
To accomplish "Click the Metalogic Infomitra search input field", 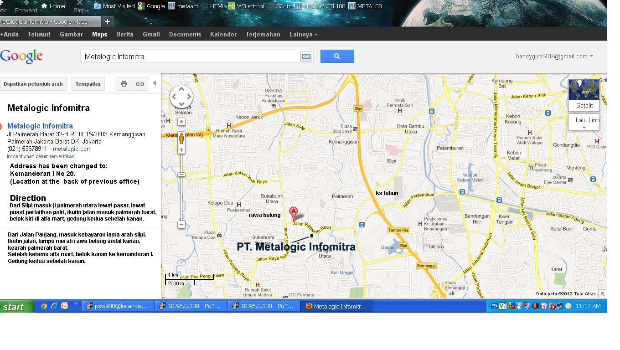I will coord(190,57).
